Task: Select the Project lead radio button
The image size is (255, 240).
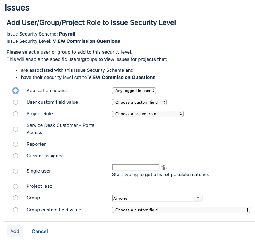Action: 15,186
